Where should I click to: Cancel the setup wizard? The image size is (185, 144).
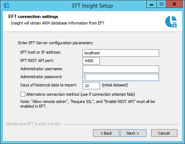point(164,133)
